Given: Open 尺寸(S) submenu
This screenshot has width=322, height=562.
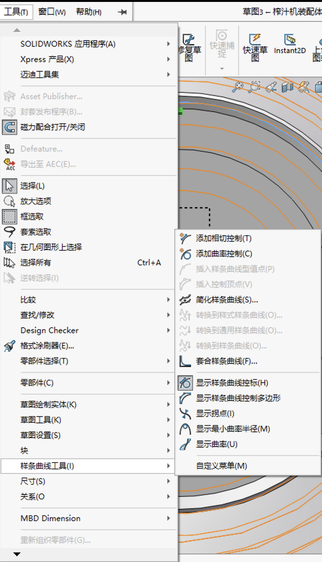Looking at the screenshot, I should (x=89, y=481).
